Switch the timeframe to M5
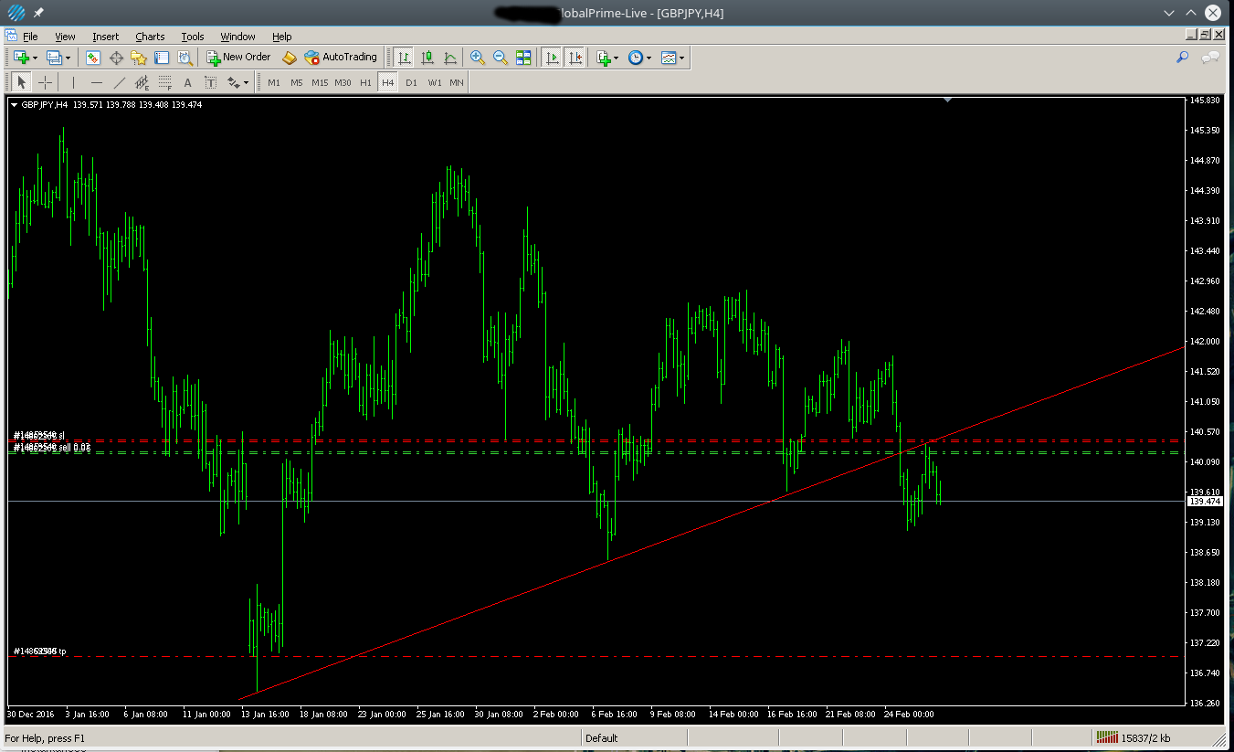 pos(297,82)
